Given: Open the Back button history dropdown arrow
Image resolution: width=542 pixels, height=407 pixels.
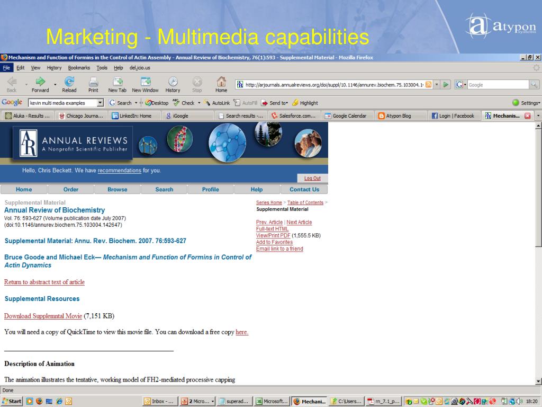Looking at the screenshot, I should pos(26,84).
